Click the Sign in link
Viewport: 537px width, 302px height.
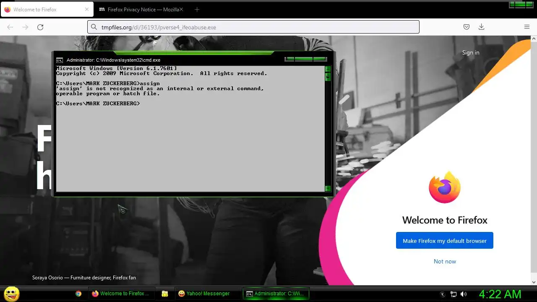[471, 52]
